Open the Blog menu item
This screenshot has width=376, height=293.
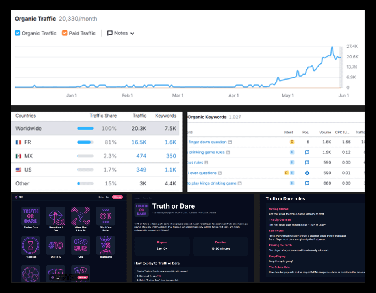[x=107, y=197]
